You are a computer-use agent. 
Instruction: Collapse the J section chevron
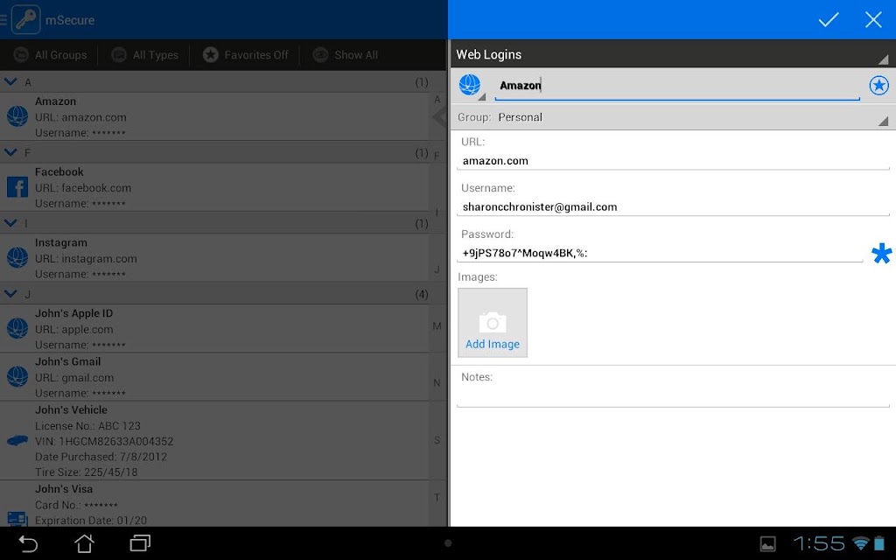(x=10, y=294)
